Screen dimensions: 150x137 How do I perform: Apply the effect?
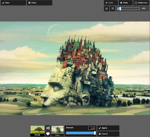point(108,128)
